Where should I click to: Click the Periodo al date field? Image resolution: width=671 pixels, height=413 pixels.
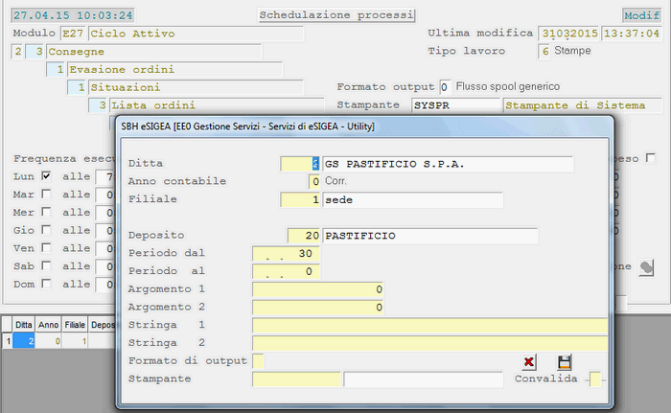point(286,271)
